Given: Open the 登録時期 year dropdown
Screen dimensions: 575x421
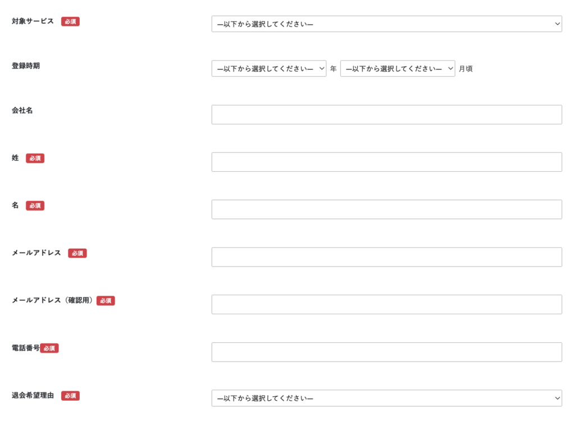Looking at the screenshot, I should (x=268, y=68).
